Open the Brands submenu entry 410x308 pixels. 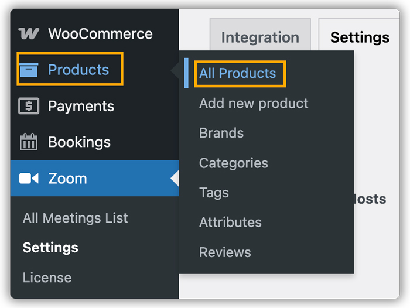[x=221, y=133]
